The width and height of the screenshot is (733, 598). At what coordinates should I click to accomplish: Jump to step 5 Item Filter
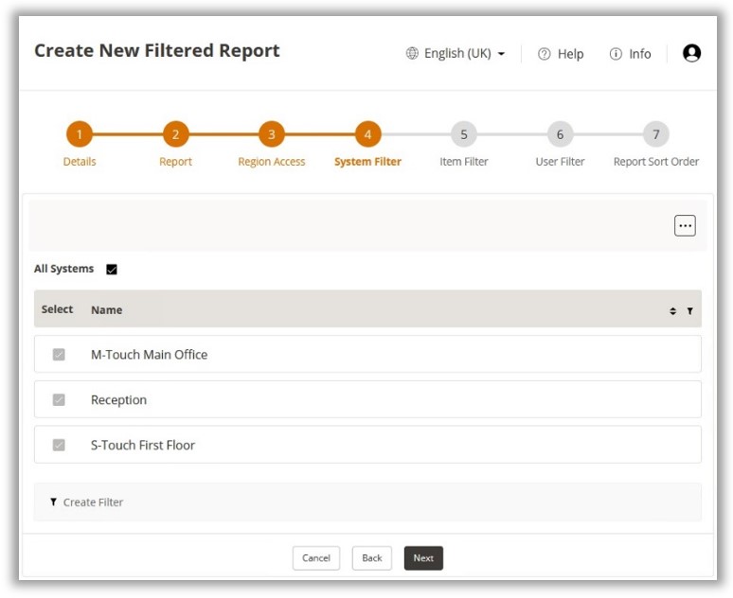tap(463, 135)
